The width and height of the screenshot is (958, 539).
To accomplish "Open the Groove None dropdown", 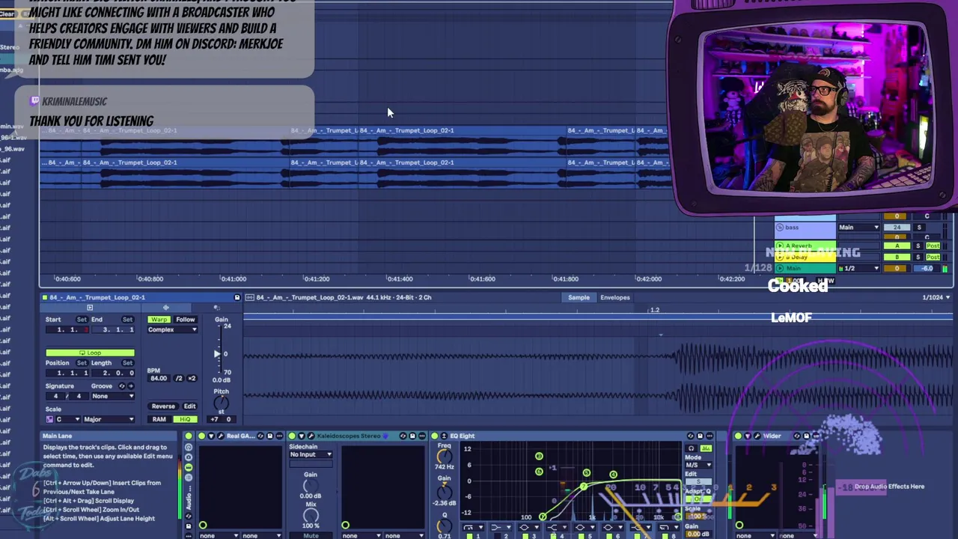I will click(113, 396).
